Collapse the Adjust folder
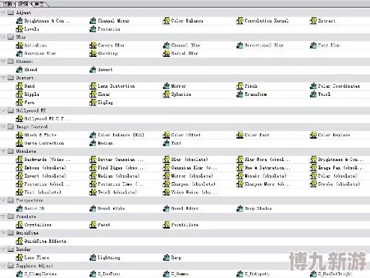 pos(3,13)
